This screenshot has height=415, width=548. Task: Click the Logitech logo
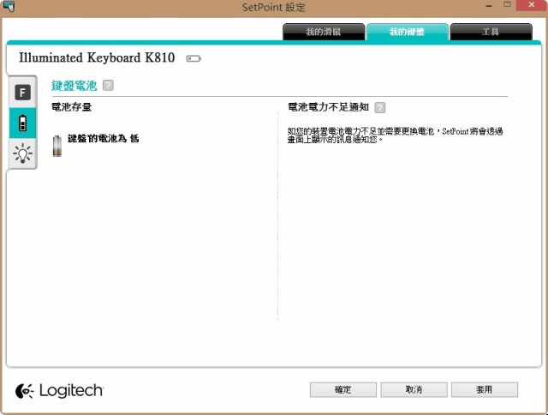click(x=59, y=390)
